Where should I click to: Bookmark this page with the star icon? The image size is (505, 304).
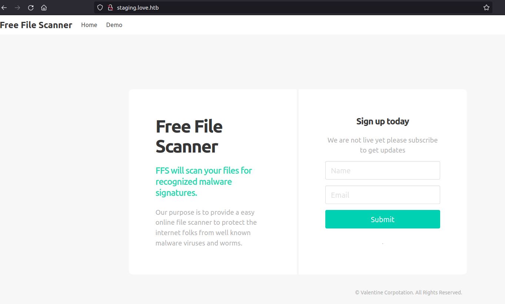[x=486, y=7]
